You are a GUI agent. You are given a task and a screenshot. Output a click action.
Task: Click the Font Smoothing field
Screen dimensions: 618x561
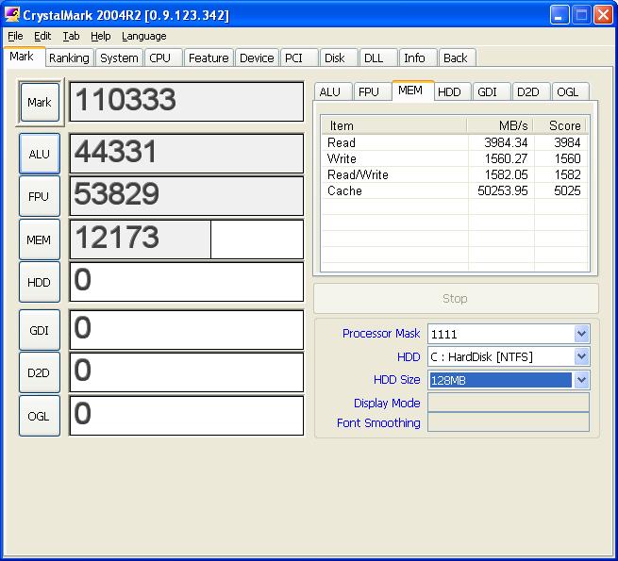(509, 422)
